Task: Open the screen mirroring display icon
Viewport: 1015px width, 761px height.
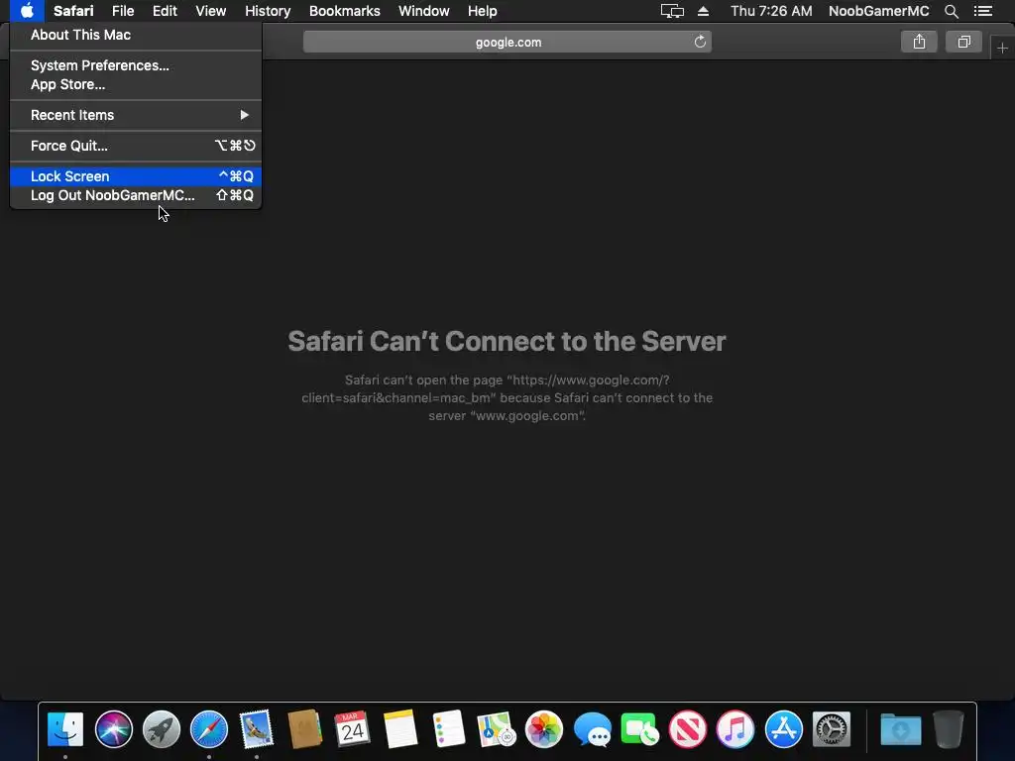Action: click(x=672, y=11)
